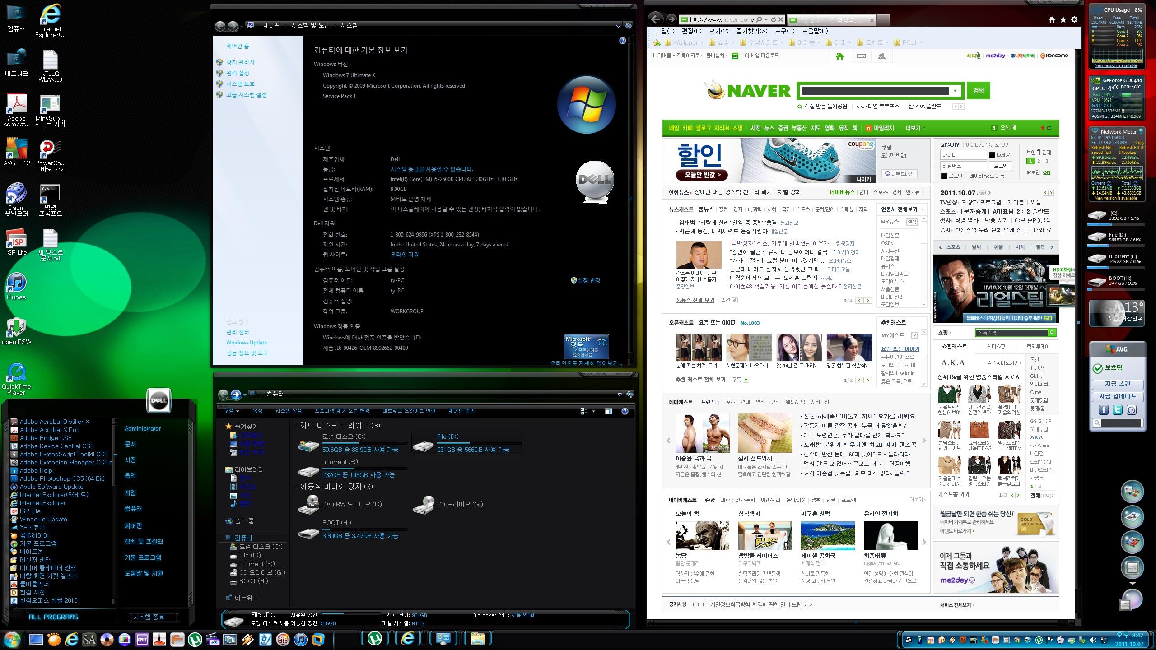Select the QuickTime Player desktop icon
The height and width of the screenshot is (650, 1156).
[x=17, y=378]
